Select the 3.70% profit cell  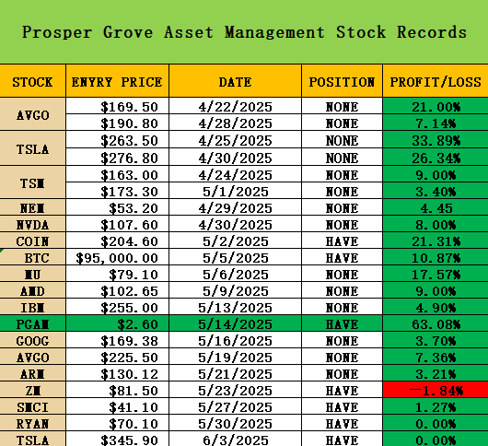[436, 340]
